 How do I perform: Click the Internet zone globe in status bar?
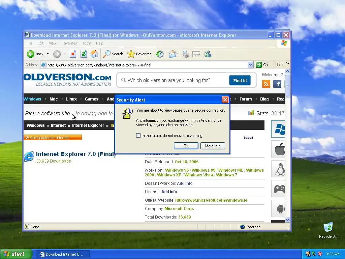point(243,227)
